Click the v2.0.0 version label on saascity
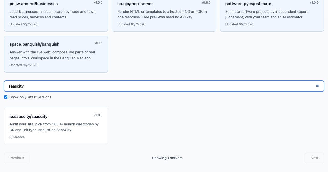This screenshot has width=328, height=172. (98, 115)
